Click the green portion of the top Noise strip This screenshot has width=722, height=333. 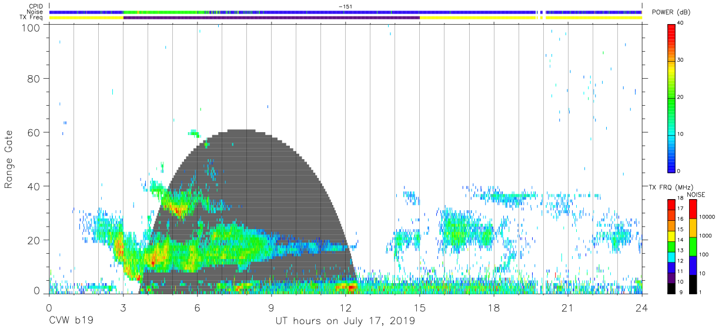pyautogui.click(x=159, y=12)
